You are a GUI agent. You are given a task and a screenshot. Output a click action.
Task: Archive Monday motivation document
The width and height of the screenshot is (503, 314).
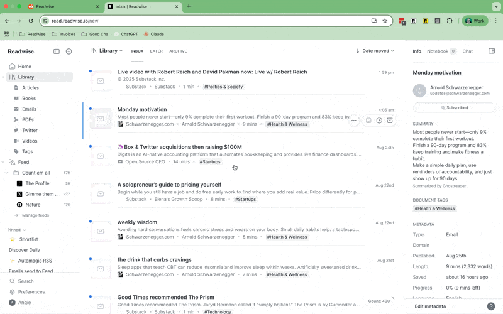click(390, 121)
